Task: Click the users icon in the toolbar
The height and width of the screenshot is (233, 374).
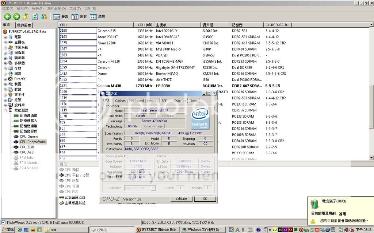Action: pyautogui.click(x=44, y=16)
